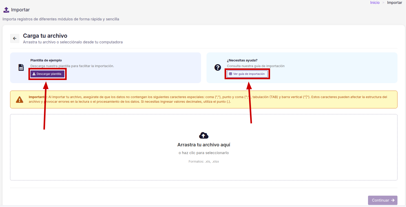Click the back arrow button

point(15,38)
